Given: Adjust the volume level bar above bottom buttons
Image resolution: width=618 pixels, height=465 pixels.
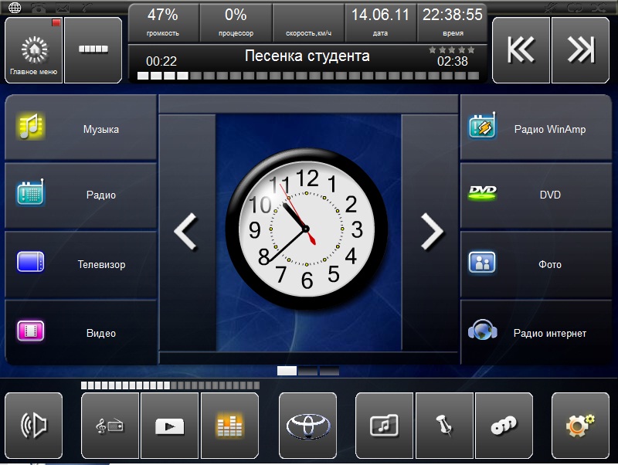Looking at the screenshot, I should pos(170,385).
